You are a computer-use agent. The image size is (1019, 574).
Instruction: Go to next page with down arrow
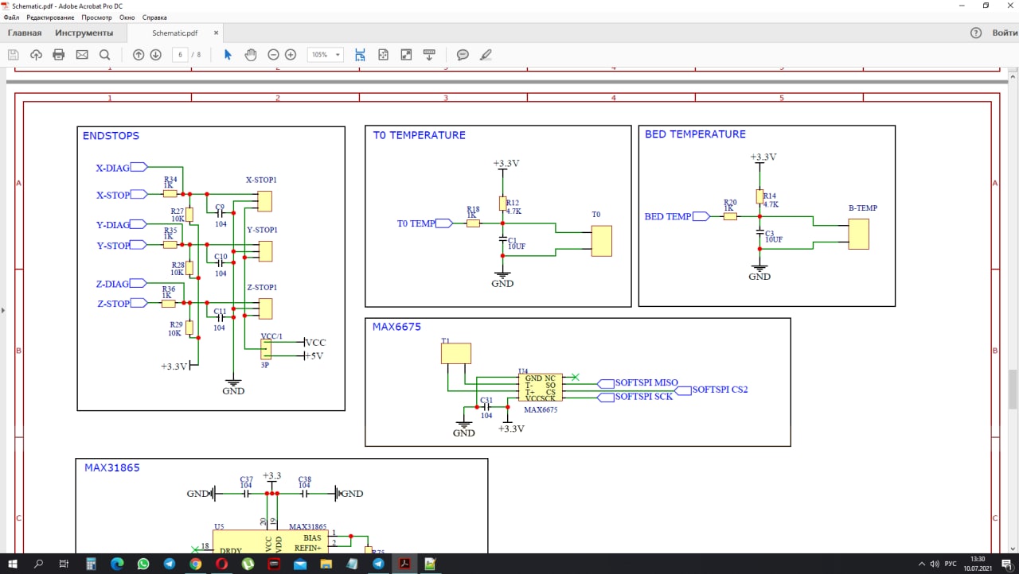(x=155, y=55)
